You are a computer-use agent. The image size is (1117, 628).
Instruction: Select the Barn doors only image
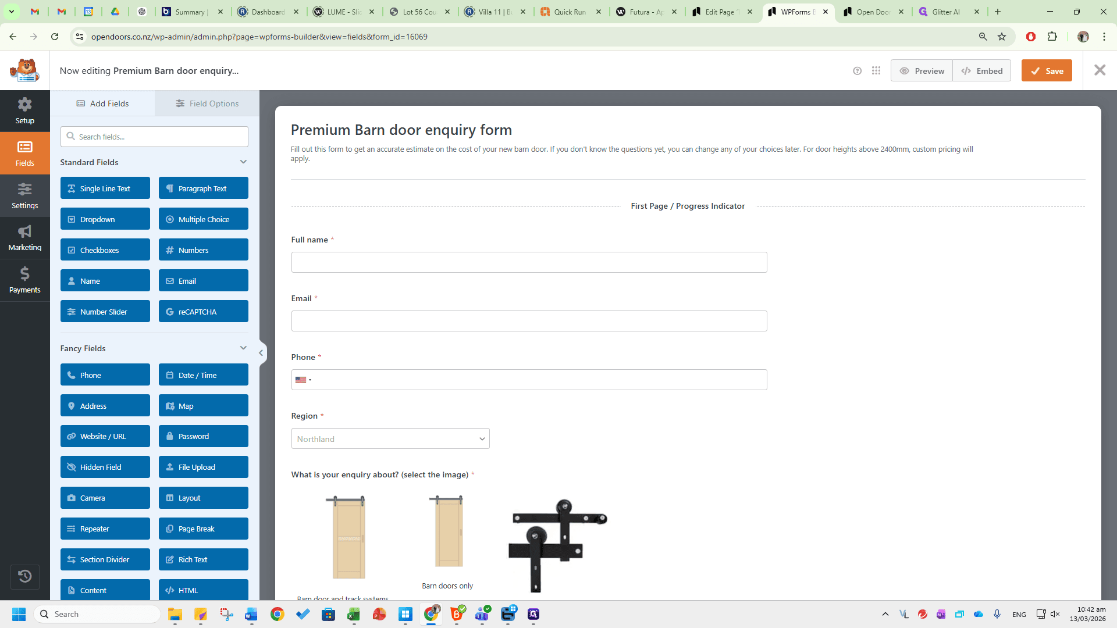448,531
